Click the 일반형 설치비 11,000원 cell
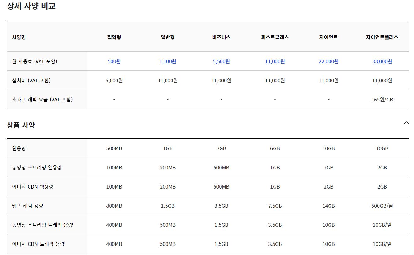Image resolution: width=414 pixels, height=255 pixels. coord(168,81)
